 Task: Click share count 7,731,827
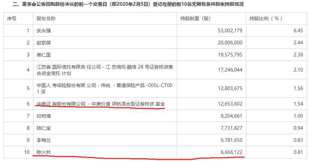tap(231, 128)
